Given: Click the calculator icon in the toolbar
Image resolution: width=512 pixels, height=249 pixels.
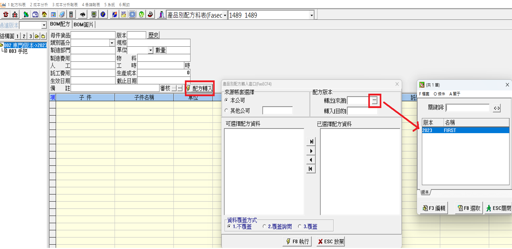Looking at the screenshot, I should pyautogui.click(x=71, y=15).
